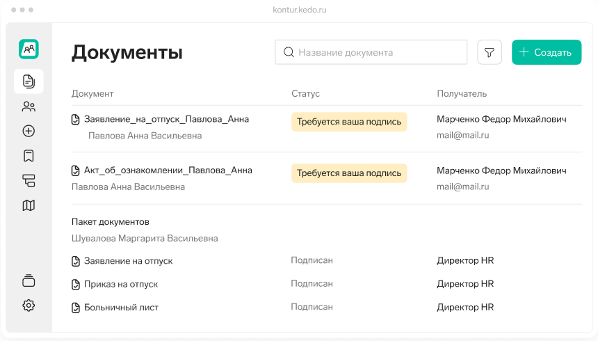Open the structure hierarchy icon in sidebar
The image size is (598, 341).
pyautogui.click(x=29, y=181)
